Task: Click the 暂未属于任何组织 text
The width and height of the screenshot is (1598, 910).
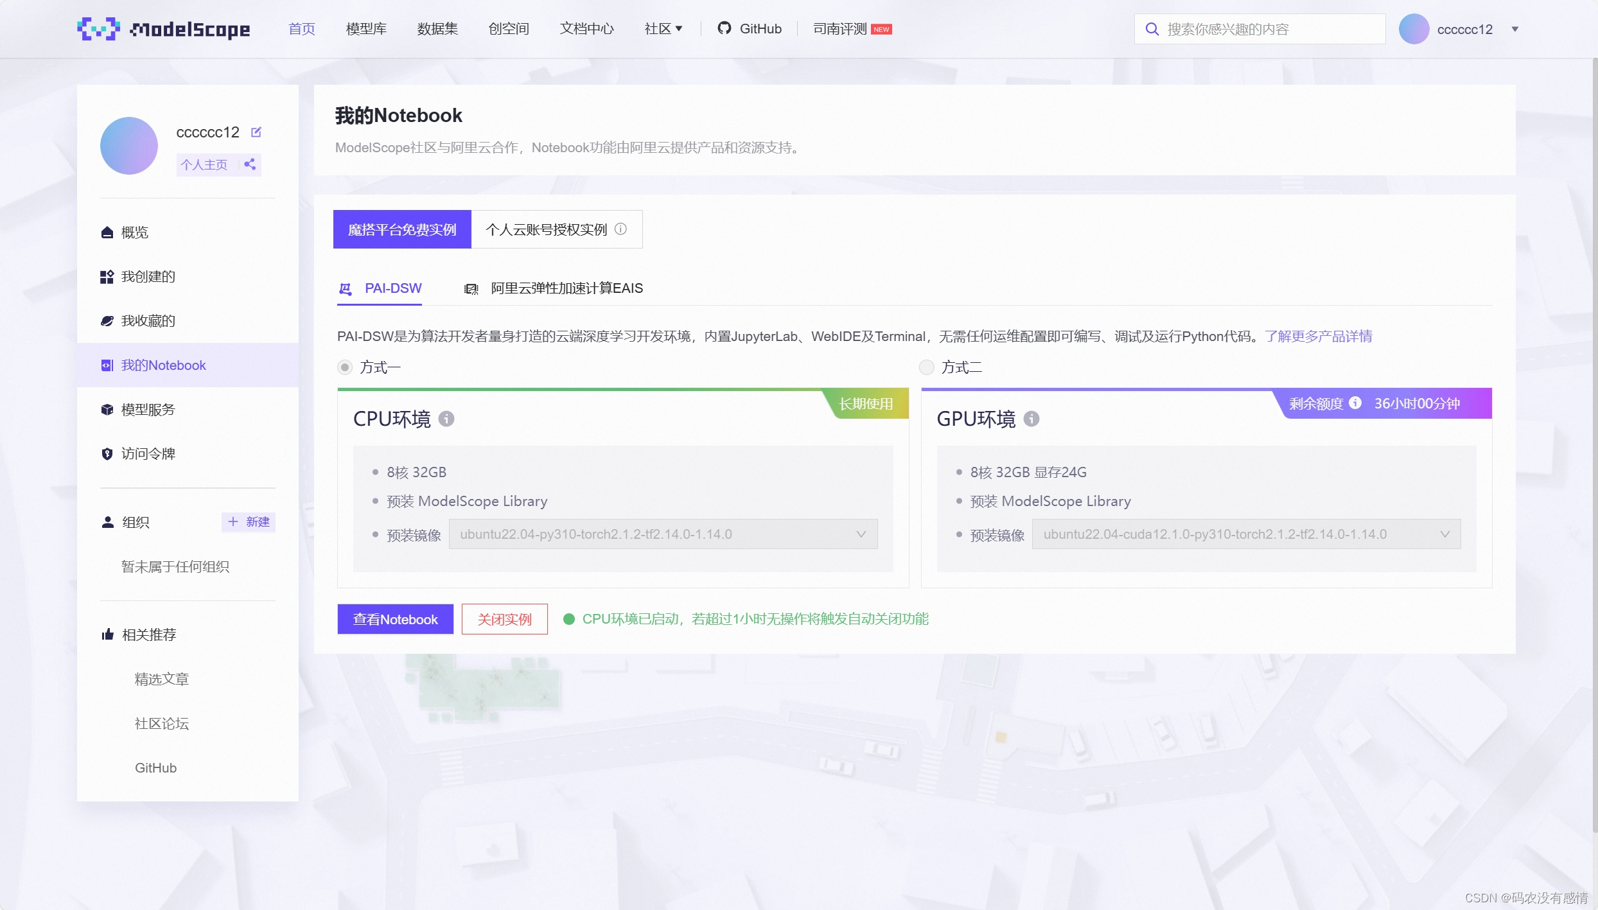Action: [x=175, y=567]
